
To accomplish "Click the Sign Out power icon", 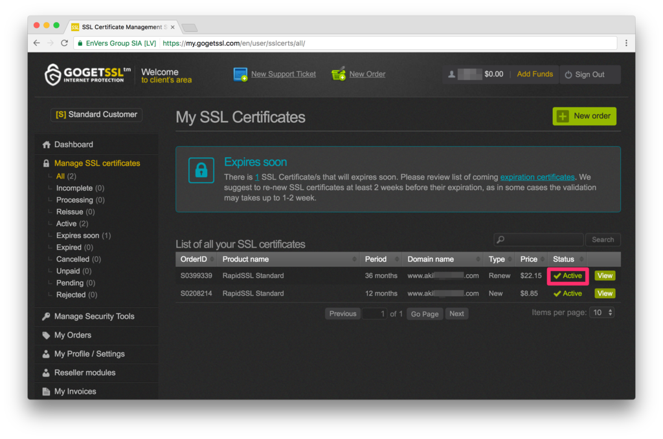I will pos(568,74).
